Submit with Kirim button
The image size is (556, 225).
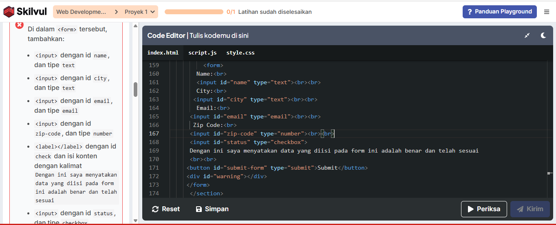[530, 209]
